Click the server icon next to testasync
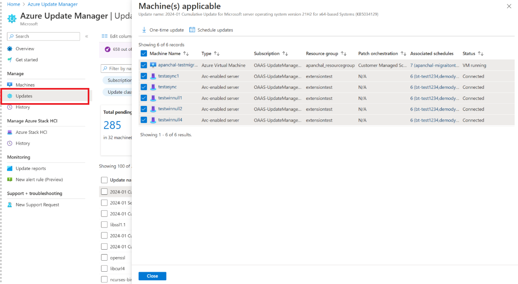Screen dimensions: 518x284 click(153, 87)
